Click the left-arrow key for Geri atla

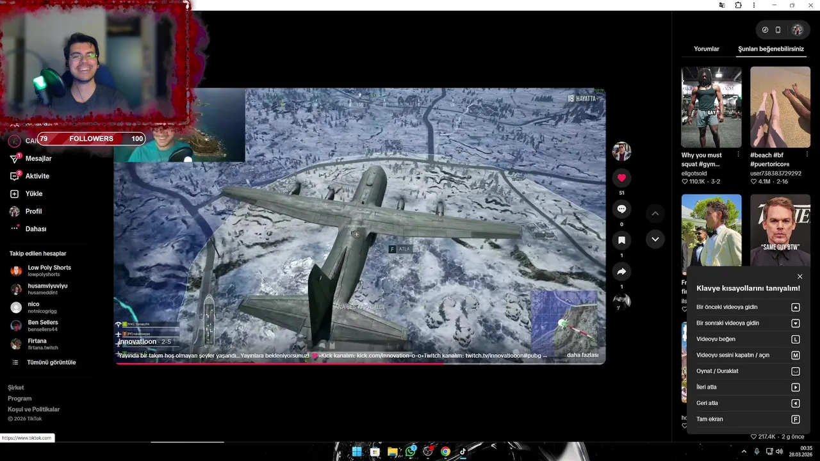click(x=796, y=403)
